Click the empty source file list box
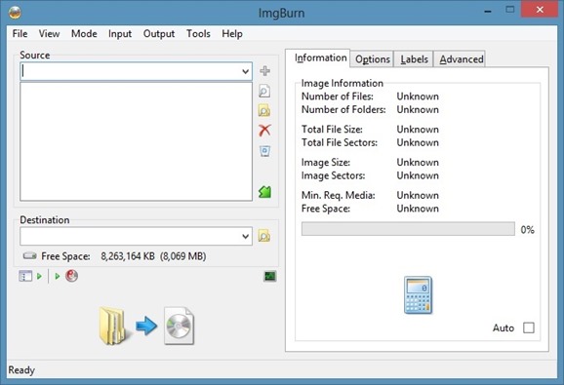This screenshot has height=385, width=564. click(136, 141)
